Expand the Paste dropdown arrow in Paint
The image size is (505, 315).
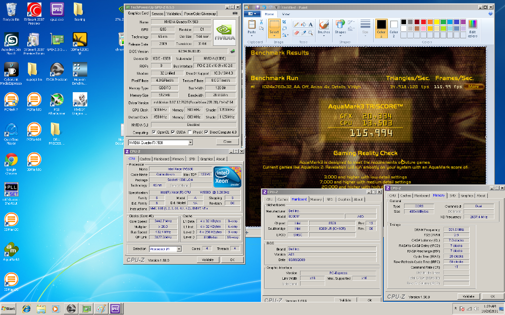point(251,36)
